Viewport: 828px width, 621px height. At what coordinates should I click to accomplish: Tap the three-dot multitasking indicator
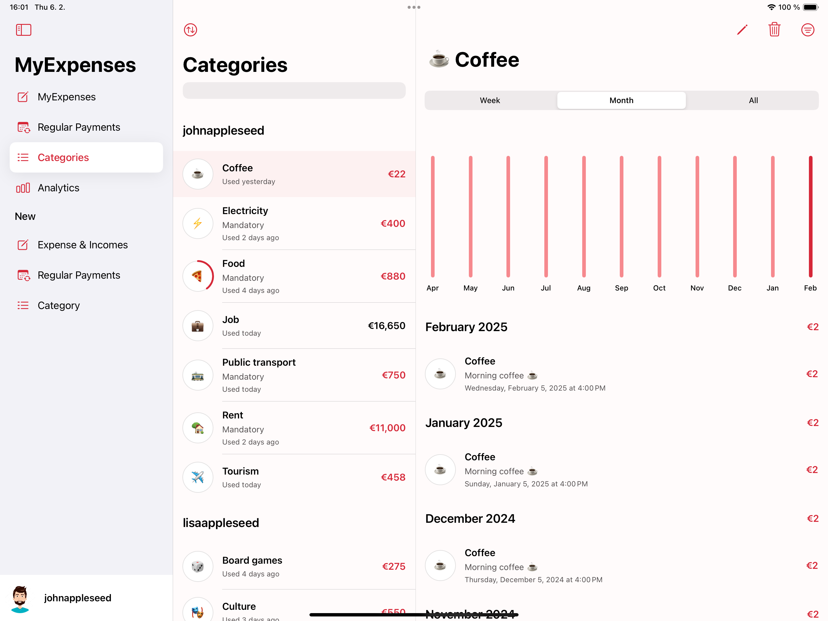[x=414, y=7]
